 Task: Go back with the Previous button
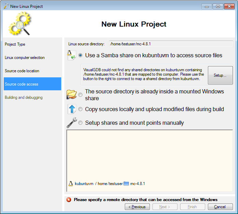coord(137,207)
